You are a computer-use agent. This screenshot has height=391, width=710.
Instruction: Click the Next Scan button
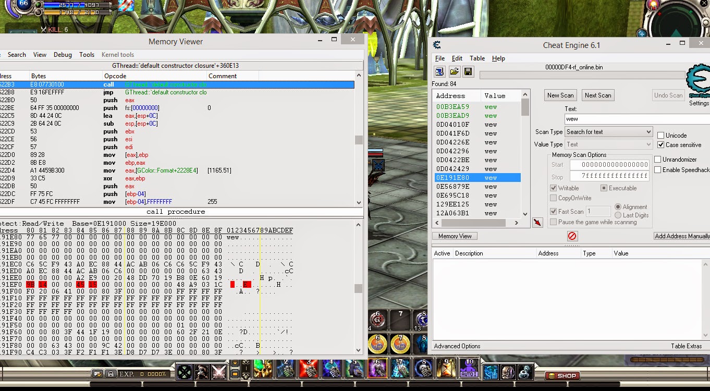click(598, 95)
